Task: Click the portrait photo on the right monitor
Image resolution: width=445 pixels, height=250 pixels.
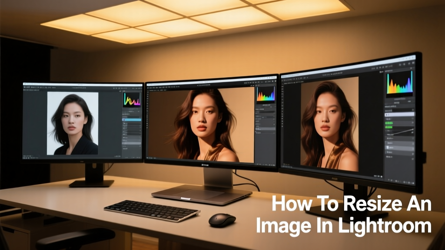Action: click(x=329, y=124)
